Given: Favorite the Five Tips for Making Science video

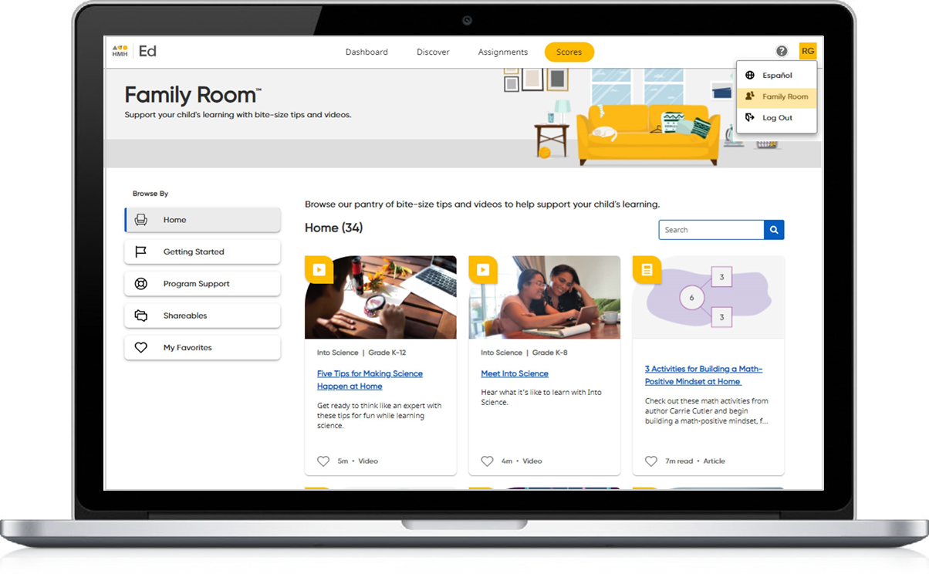Looking at the screenshot, I should coord(323,461).
